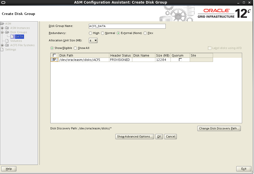The image size is (254, 174).
Task: Select ACFS File Systems in the tree
Action: [23, 45]
